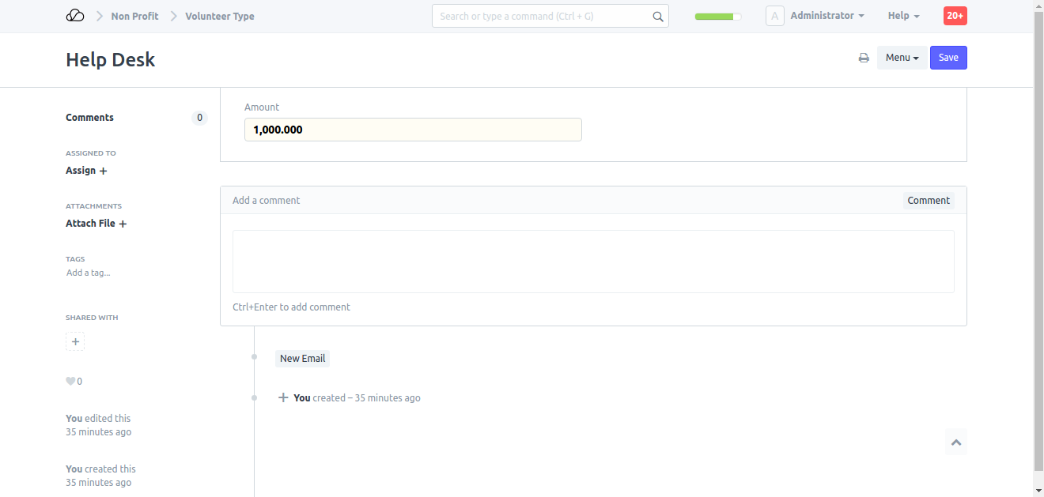This screenshot has height=497, width=1044.
Task: Open the Menu dropdown button
Action: [902, 58]
